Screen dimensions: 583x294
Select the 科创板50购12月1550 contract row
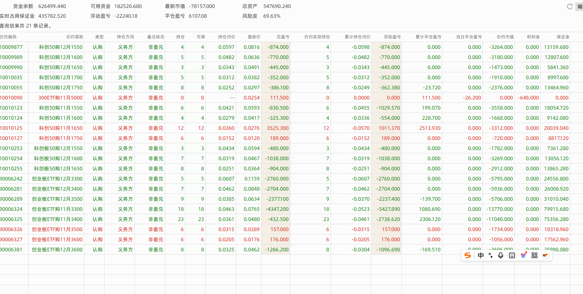[x=58, y=148]
